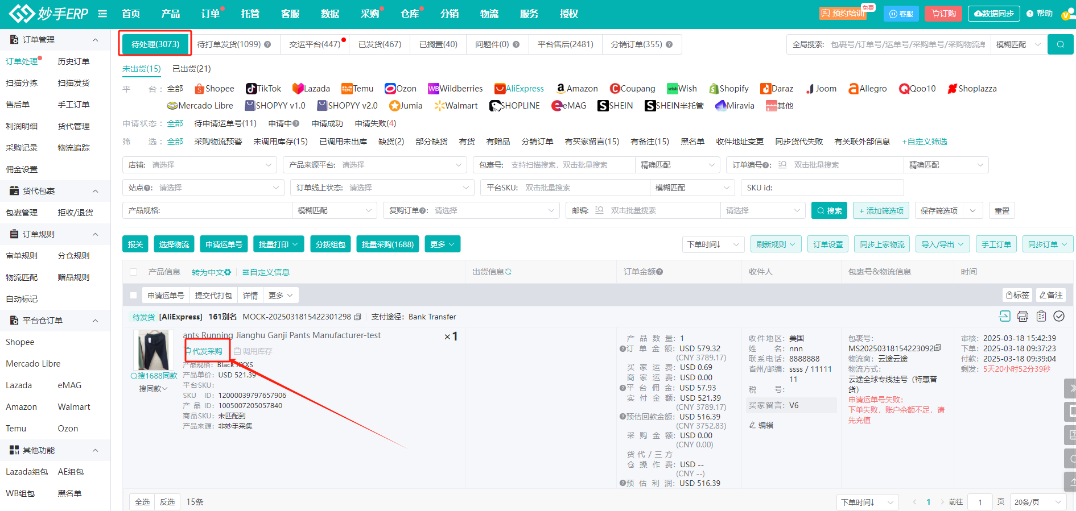This screenshot has height=511, width=1076.
Task: Click the magnifier global search button
Action: coord(1060,44)
